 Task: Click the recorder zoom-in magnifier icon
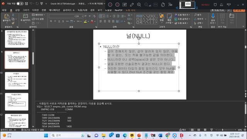tap(139, 5)
